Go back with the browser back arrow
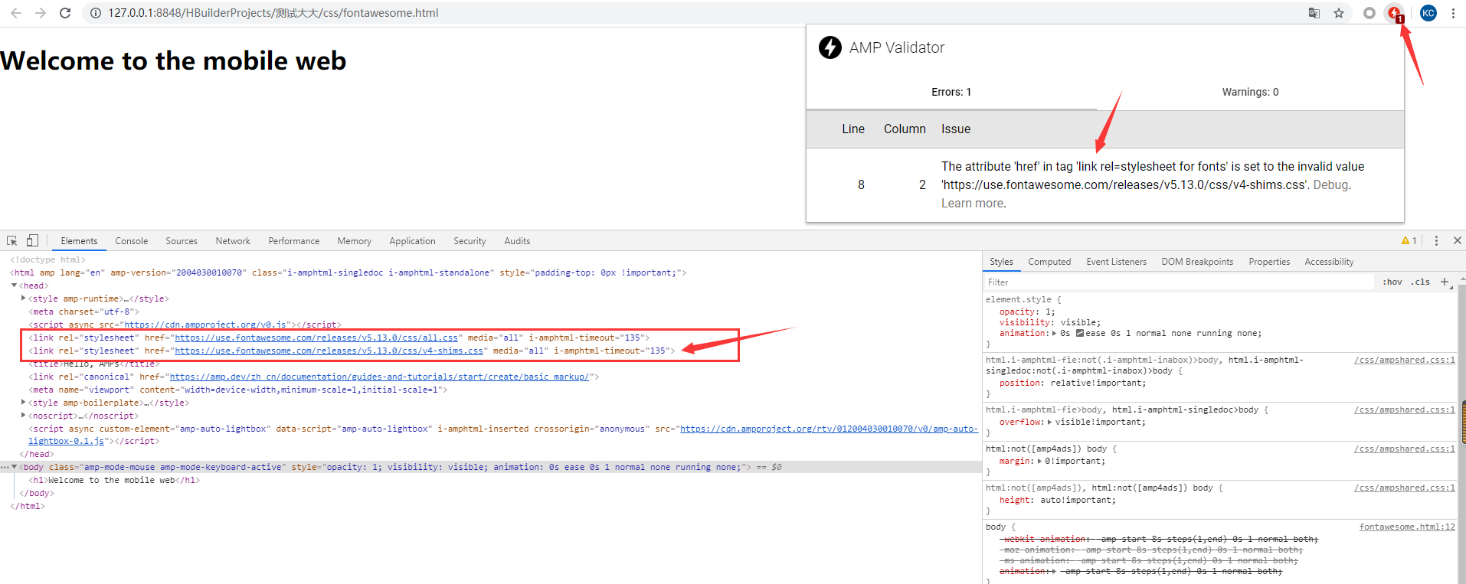The height and width of the screenshot is (584, 1466). pyautogui.click(x=16, y=13)
